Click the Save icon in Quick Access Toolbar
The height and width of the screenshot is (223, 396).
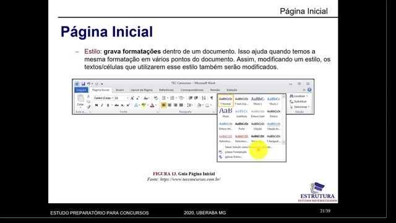tap(83, 84)
